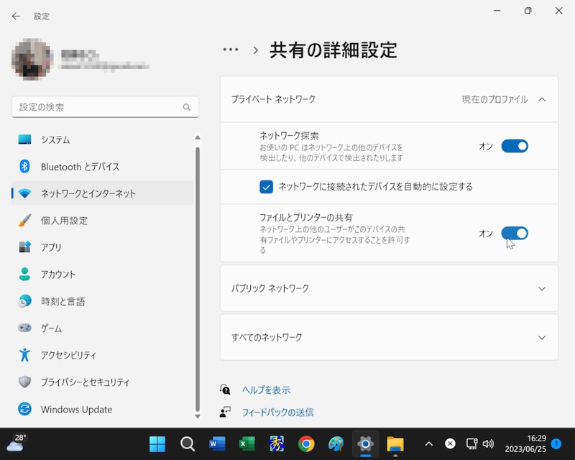Open Google Chrome from the taskbar
The width and height of the screenshot is (575, 460).
(306, 443)
